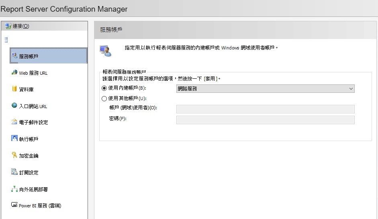This screenshot has height=219, width=378.
Task: Click the 加密金鑰 key icon
Action: coord(15,156)
